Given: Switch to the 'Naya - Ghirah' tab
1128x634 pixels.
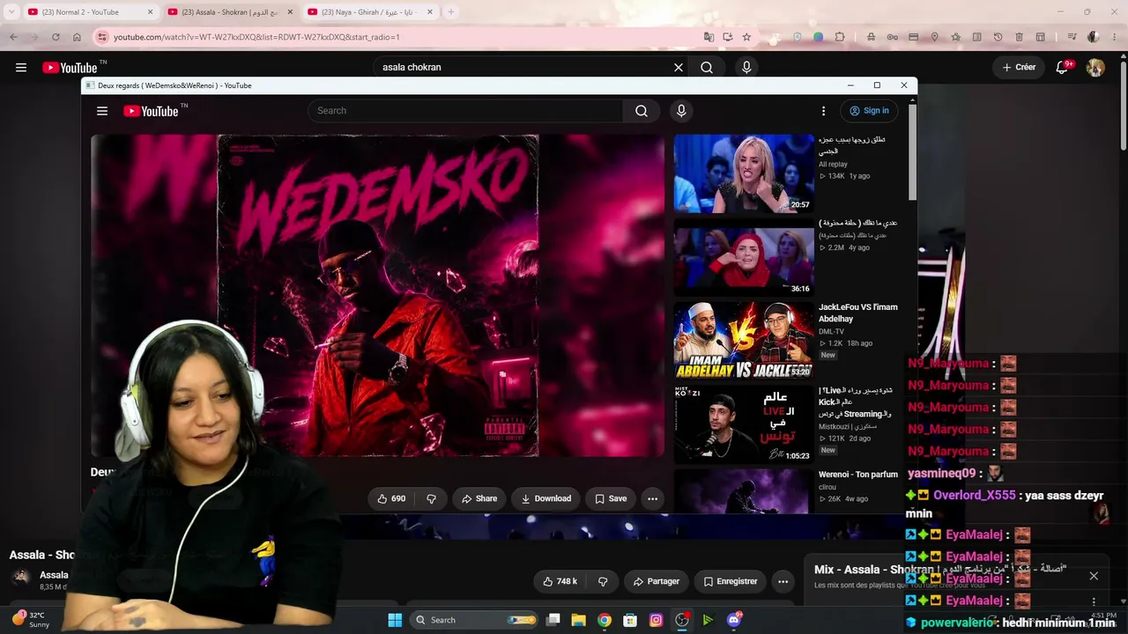Looking at the screenshot, I should [370, 12].
